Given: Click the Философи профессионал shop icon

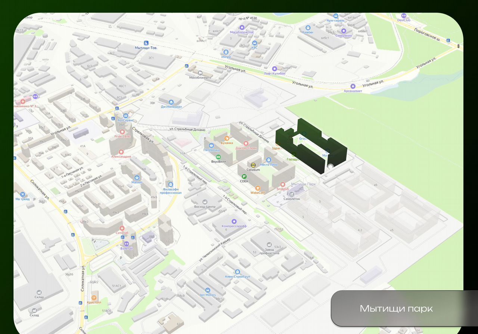Looking at the screenshot, I should pyautogui.click(x=170, y=184).
